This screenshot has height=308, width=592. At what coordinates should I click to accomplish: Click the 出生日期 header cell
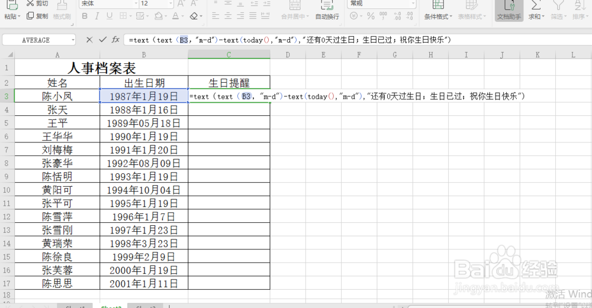point(144,83)
